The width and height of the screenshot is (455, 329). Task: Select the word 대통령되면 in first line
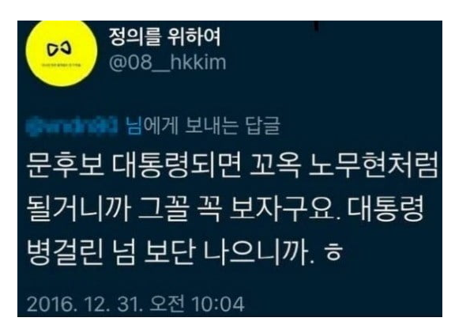[177, 167]
